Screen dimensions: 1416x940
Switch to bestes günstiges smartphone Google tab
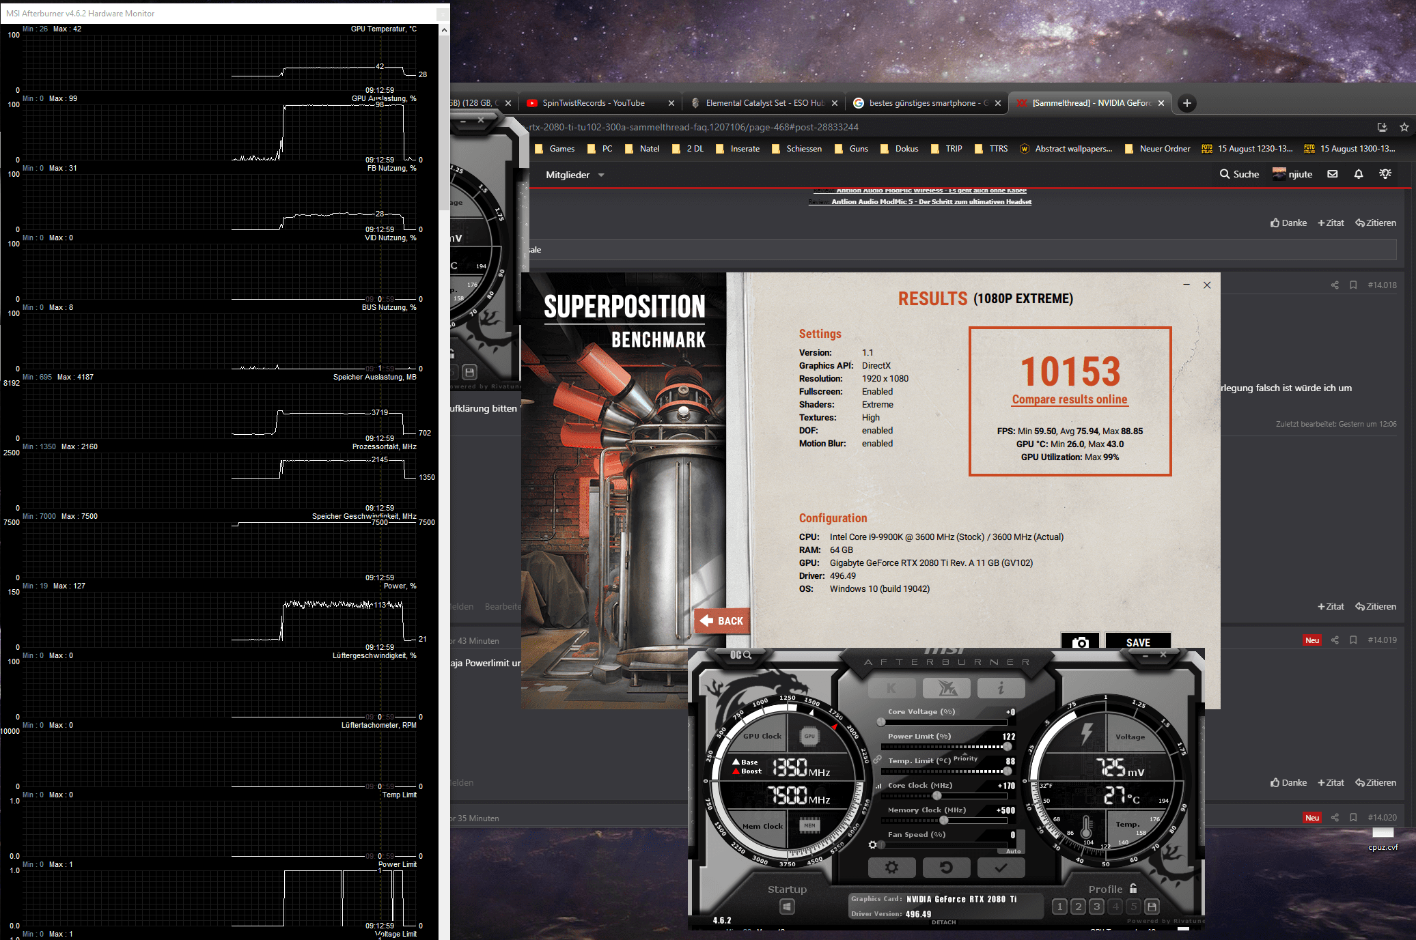click(x=928, y=103)
